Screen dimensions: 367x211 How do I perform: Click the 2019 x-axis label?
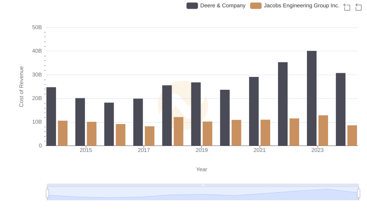[201, 150]
